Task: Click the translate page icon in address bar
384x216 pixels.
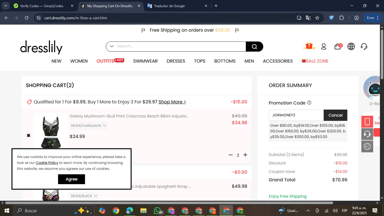Action: [308, 18]
